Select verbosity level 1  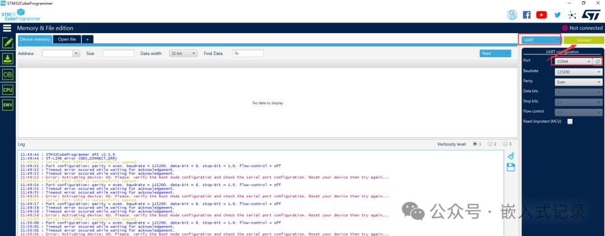(474, 144)
